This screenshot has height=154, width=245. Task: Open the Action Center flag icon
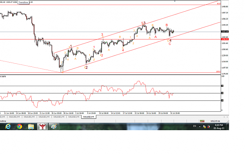(204, 127)
